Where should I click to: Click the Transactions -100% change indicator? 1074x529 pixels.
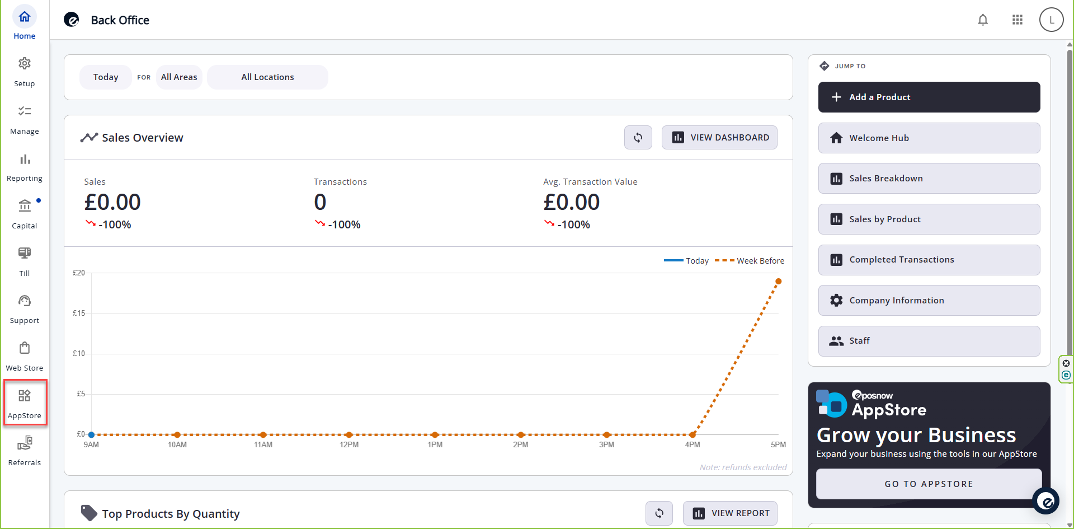337,224
